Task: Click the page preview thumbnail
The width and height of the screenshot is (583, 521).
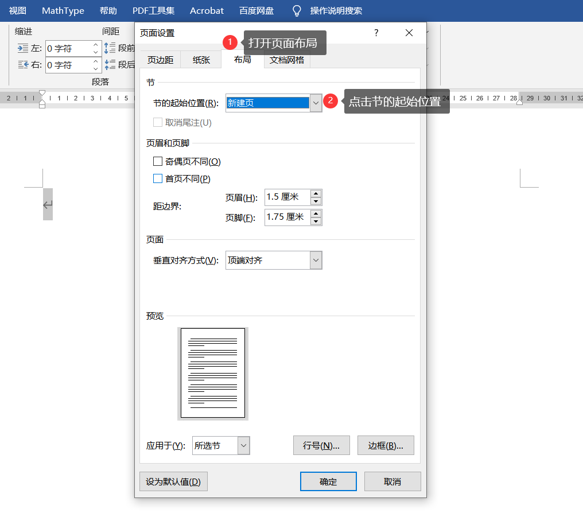Action: tap(213, 374)
